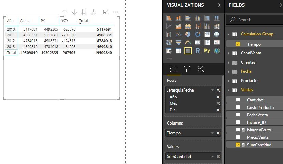Viewport: 283px width, 164px height.
Task: Select the ArcGIS Maps visual
Action: click(216, 51)
